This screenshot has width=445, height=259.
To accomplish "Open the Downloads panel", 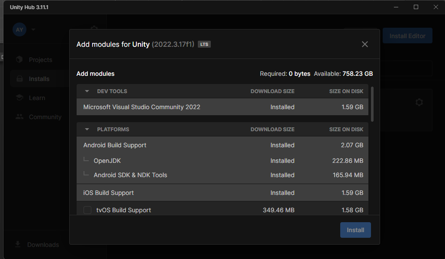I will (x=37, y=245).
